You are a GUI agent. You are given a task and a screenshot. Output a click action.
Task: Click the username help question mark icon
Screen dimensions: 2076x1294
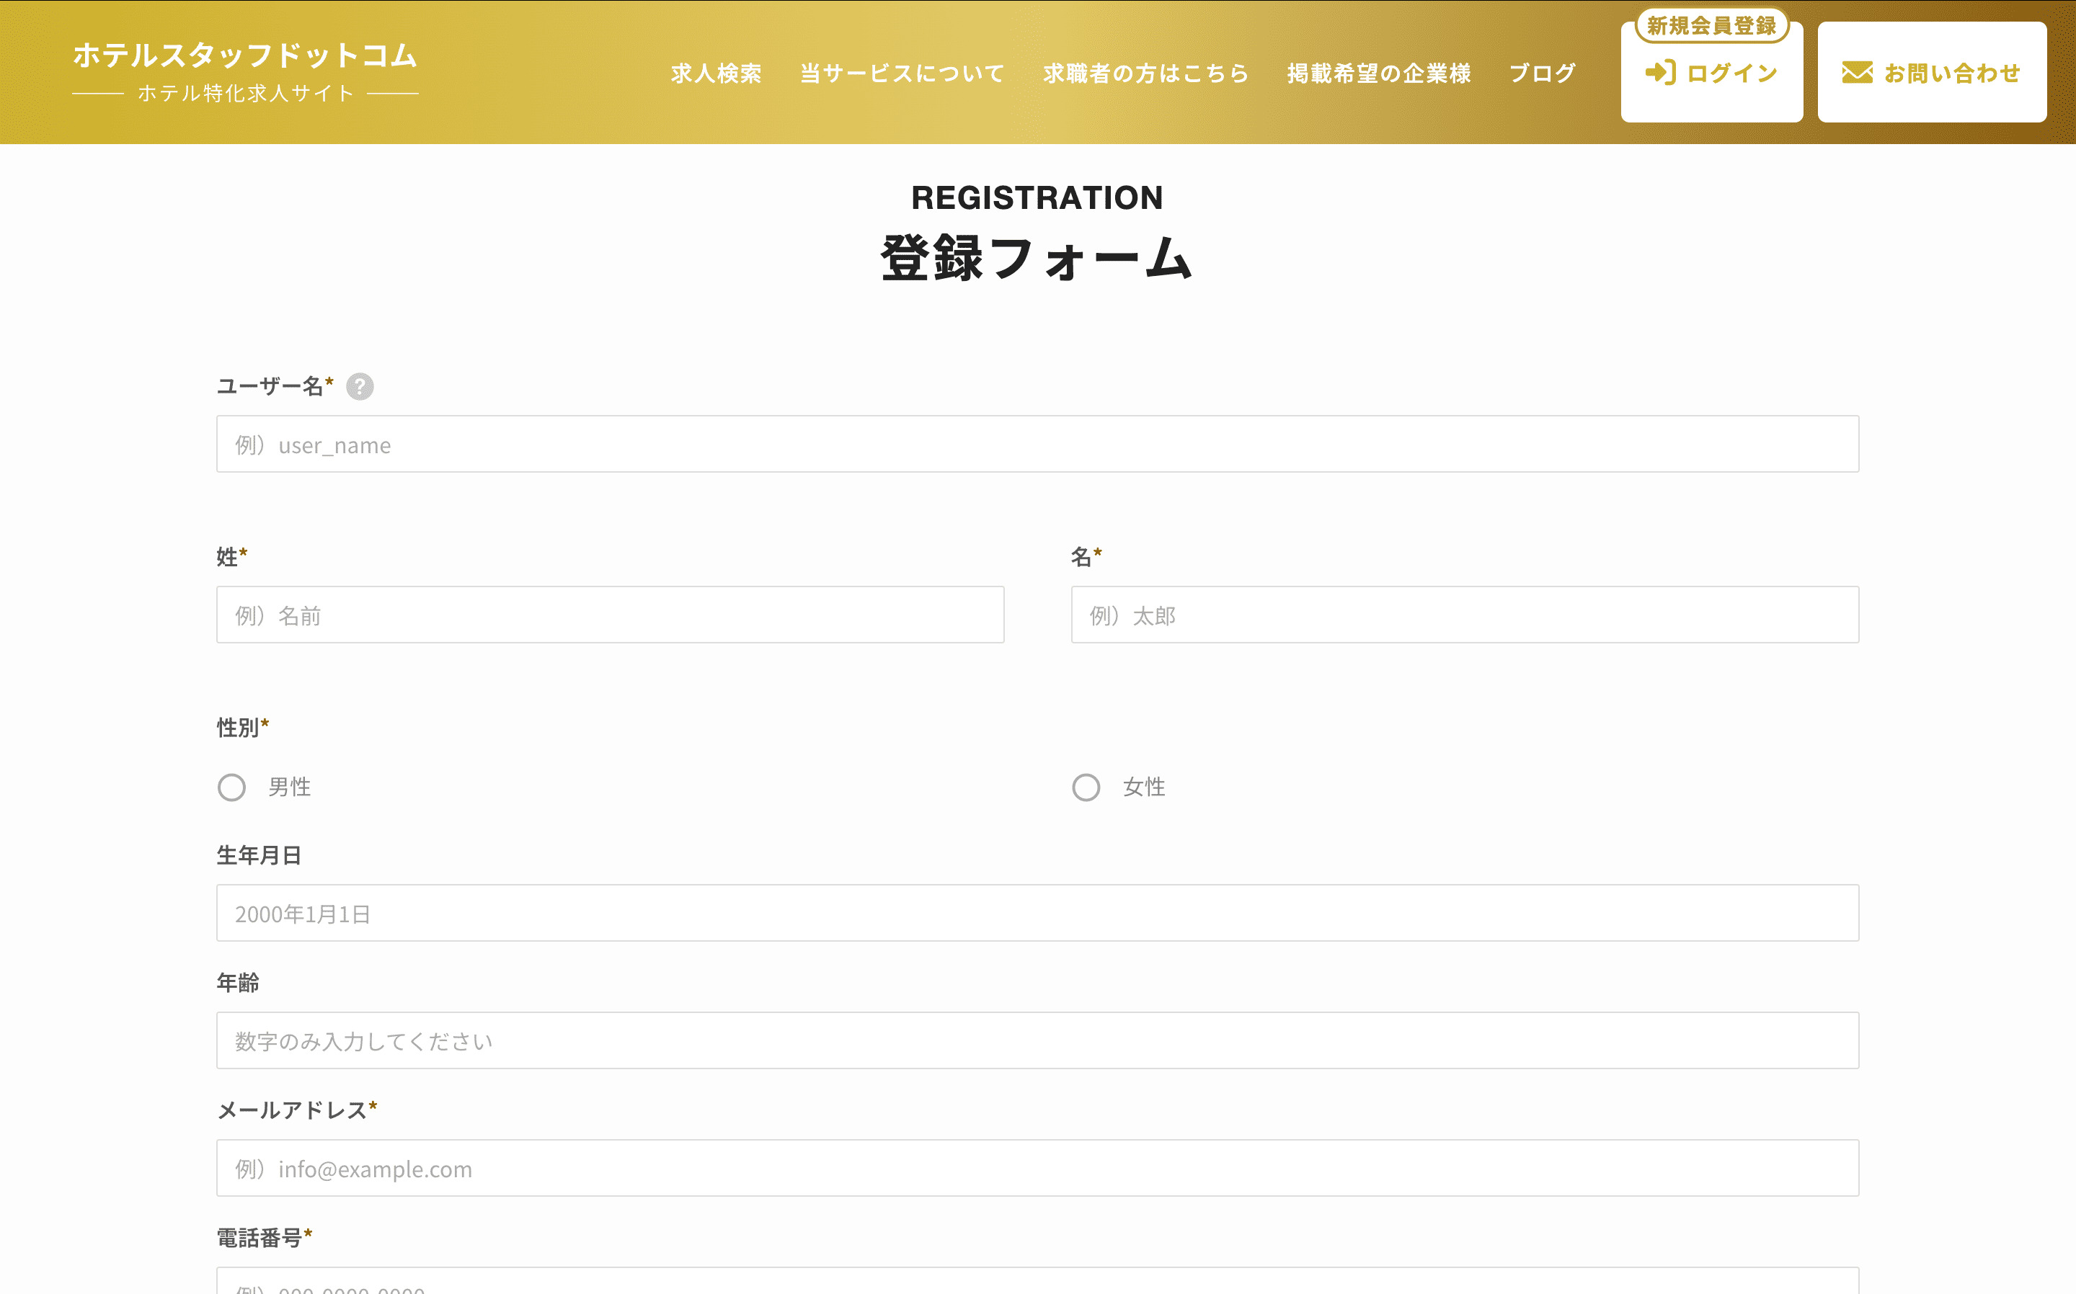click(x=360, y=387)
